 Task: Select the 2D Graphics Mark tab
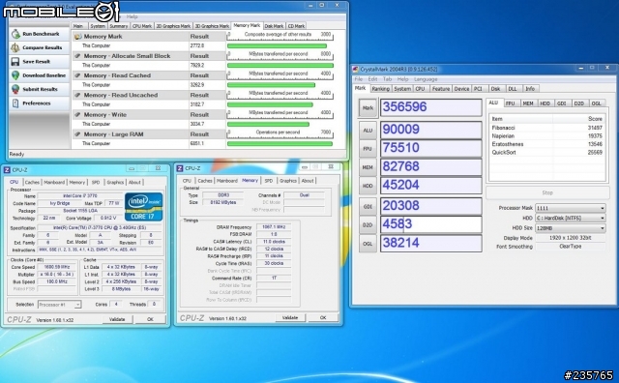click(173, 26)
